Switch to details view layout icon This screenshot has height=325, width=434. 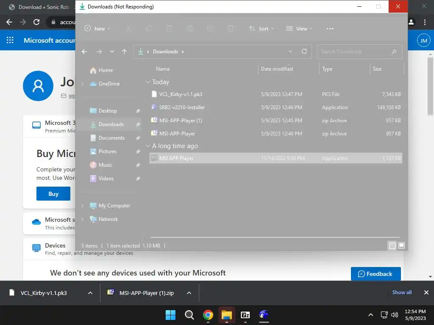point(392,246)
